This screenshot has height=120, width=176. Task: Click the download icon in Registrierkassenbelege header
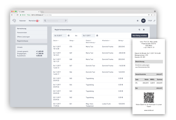pos(144,30)
